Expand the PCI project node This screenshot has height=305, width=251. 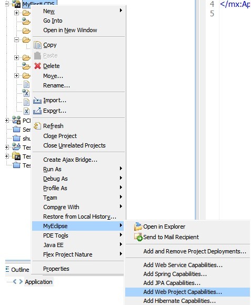point(7,121)
